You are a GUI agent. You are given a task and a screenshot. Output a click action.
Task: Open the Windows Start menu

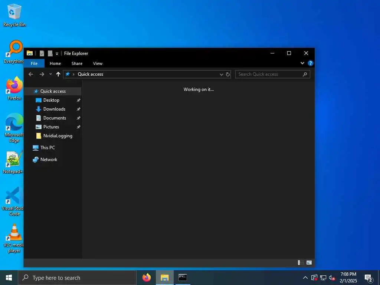pyautogui.click(x=9, y=278)
